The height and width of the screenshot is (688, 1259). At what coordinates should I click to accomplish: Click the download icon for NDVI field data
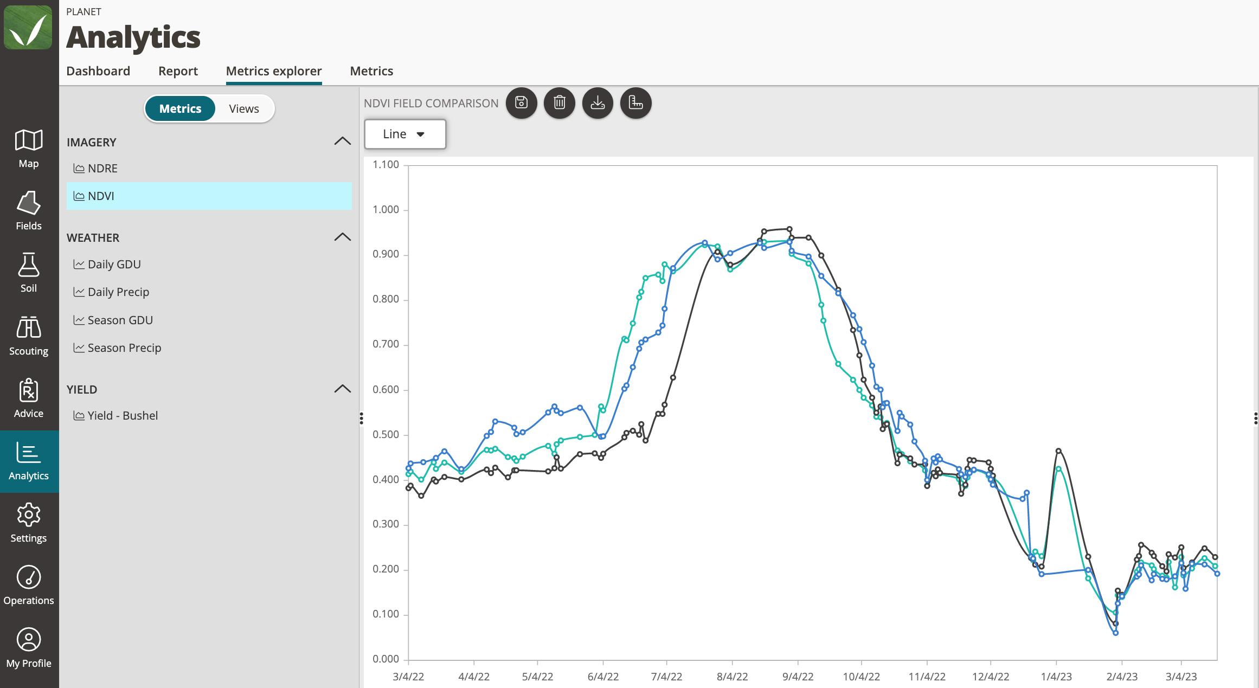tap(598, 102)
